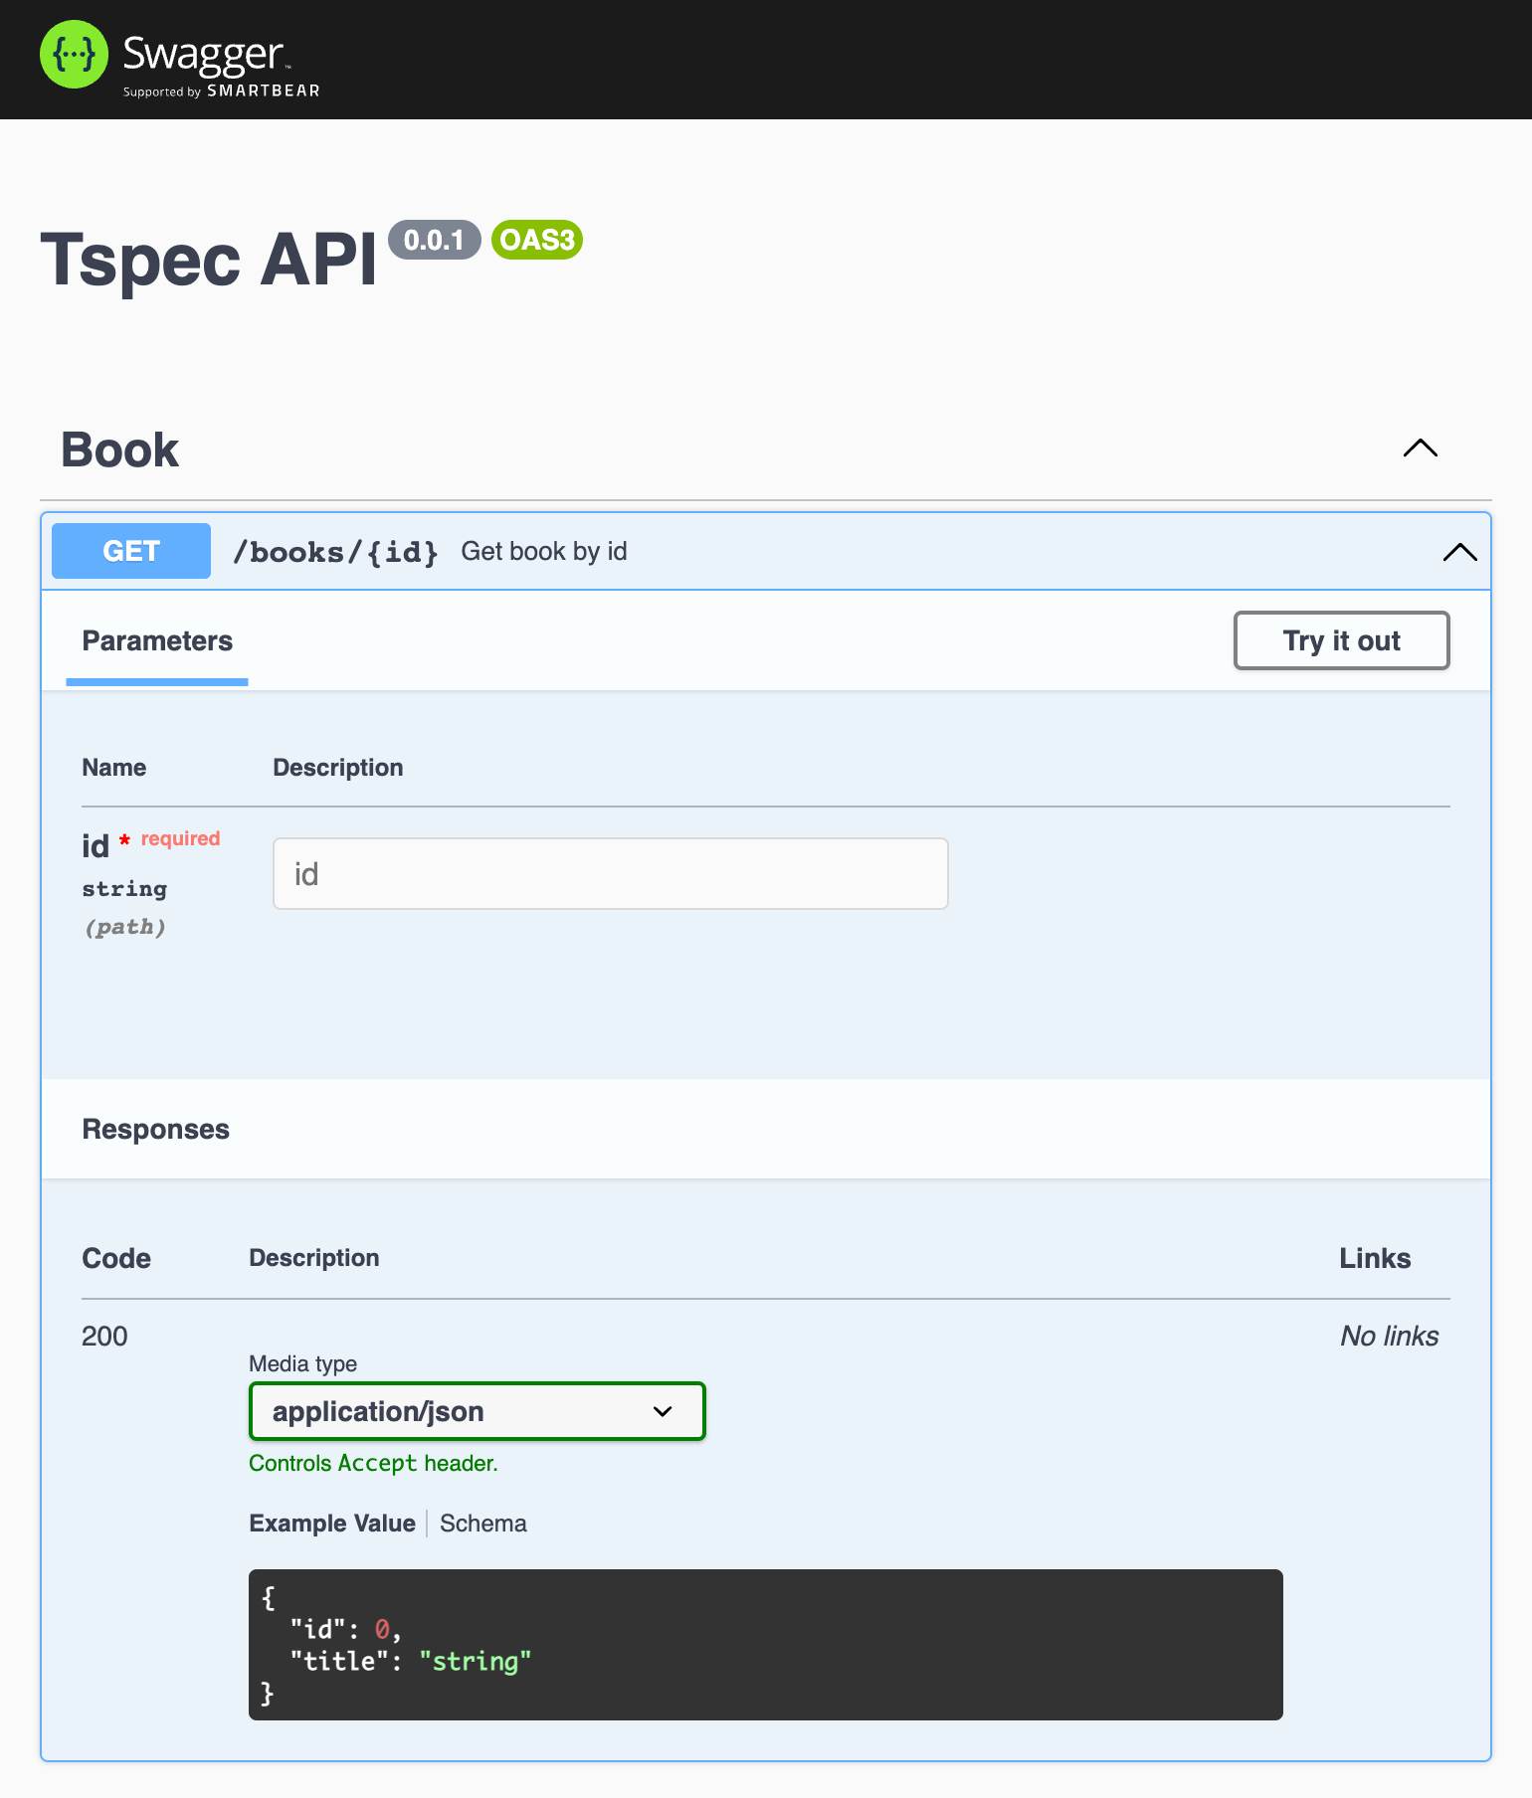The width and height of the screenshot is (1532, 1798).
Task: Click the id parameter input field
Action: click(610, 874)
